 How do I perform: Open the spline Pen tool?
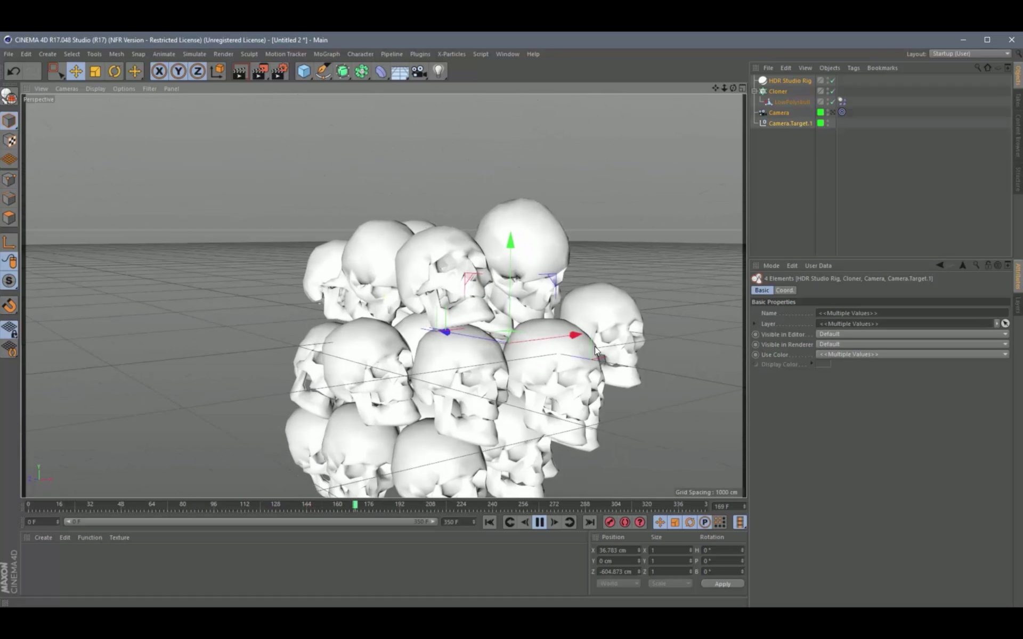coord(323,71)
